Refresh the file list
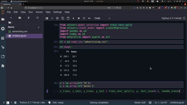This screenshot has height=105, width=187. click(x=37, y=18)
